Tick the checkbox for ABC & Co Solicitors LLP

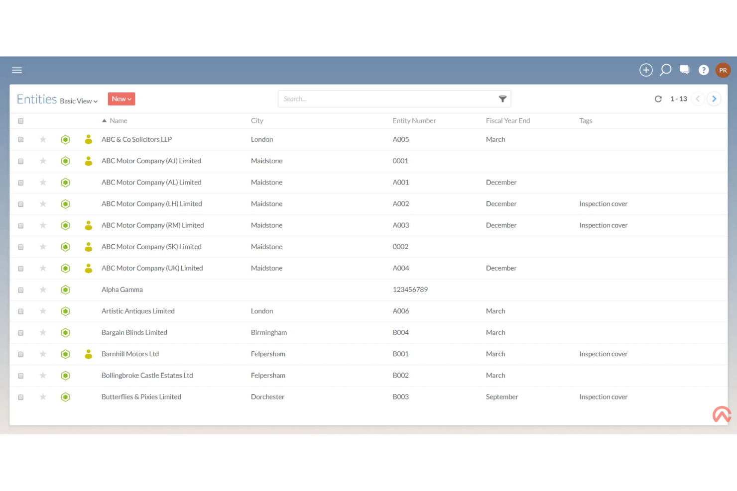pos(20,139)
